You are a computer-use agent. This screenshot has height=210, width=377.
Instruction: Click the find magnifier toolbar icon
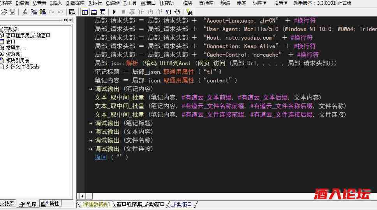pos(72,12)
